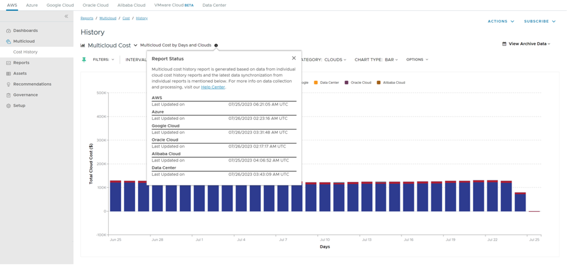The height and width of the screenshot is (265, 568).
Task: Follow the History breadcrumb link
Action: (142, 18)
